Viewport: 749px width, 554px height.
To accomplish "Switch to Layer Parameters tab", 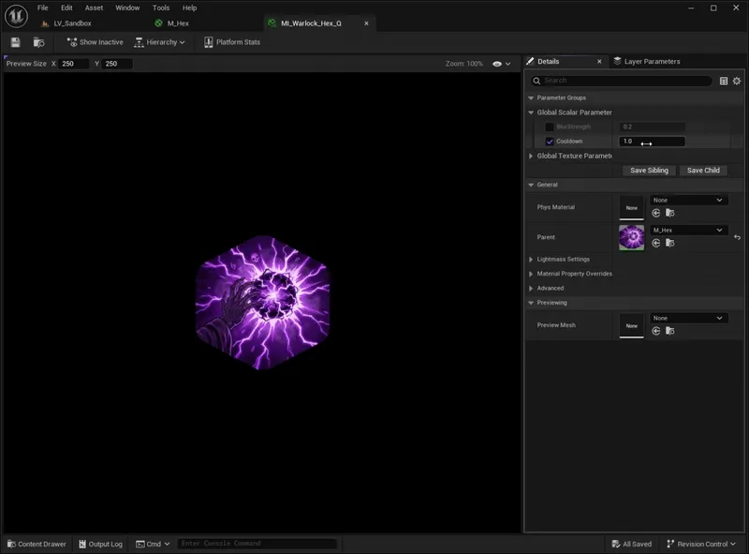I will click(647, 61).
